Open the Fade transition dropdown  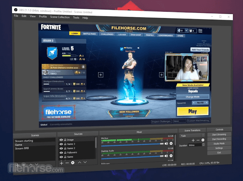(192, 136)
